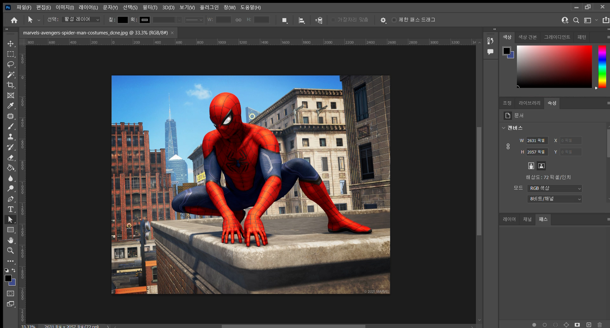
Task: Select the Clone Stamp tool
Action: [x=10, y=137]
